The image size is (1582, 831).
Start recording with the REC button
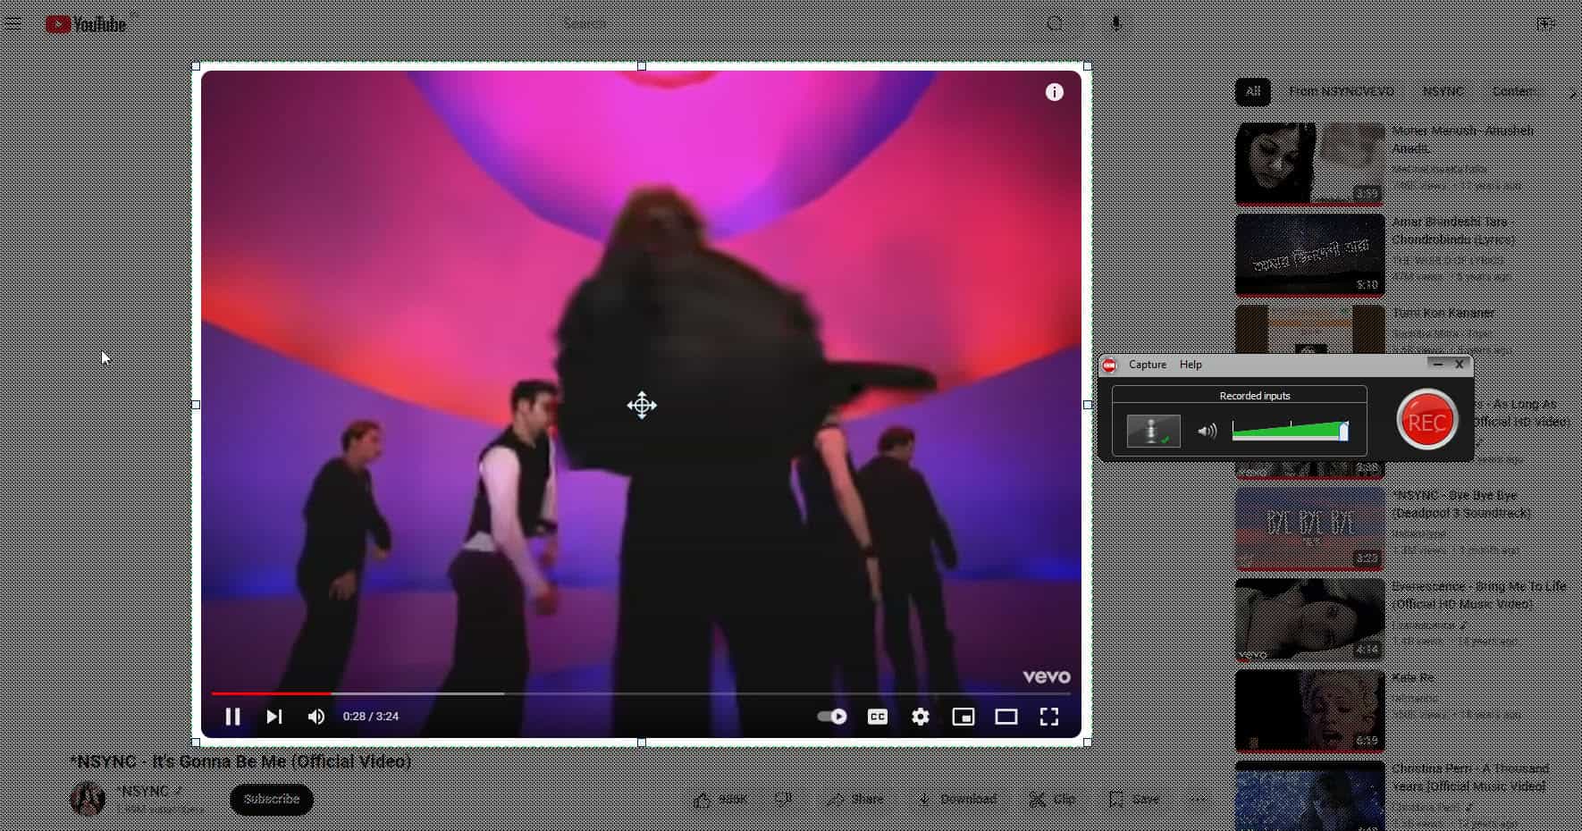(x=1426, y=422)
